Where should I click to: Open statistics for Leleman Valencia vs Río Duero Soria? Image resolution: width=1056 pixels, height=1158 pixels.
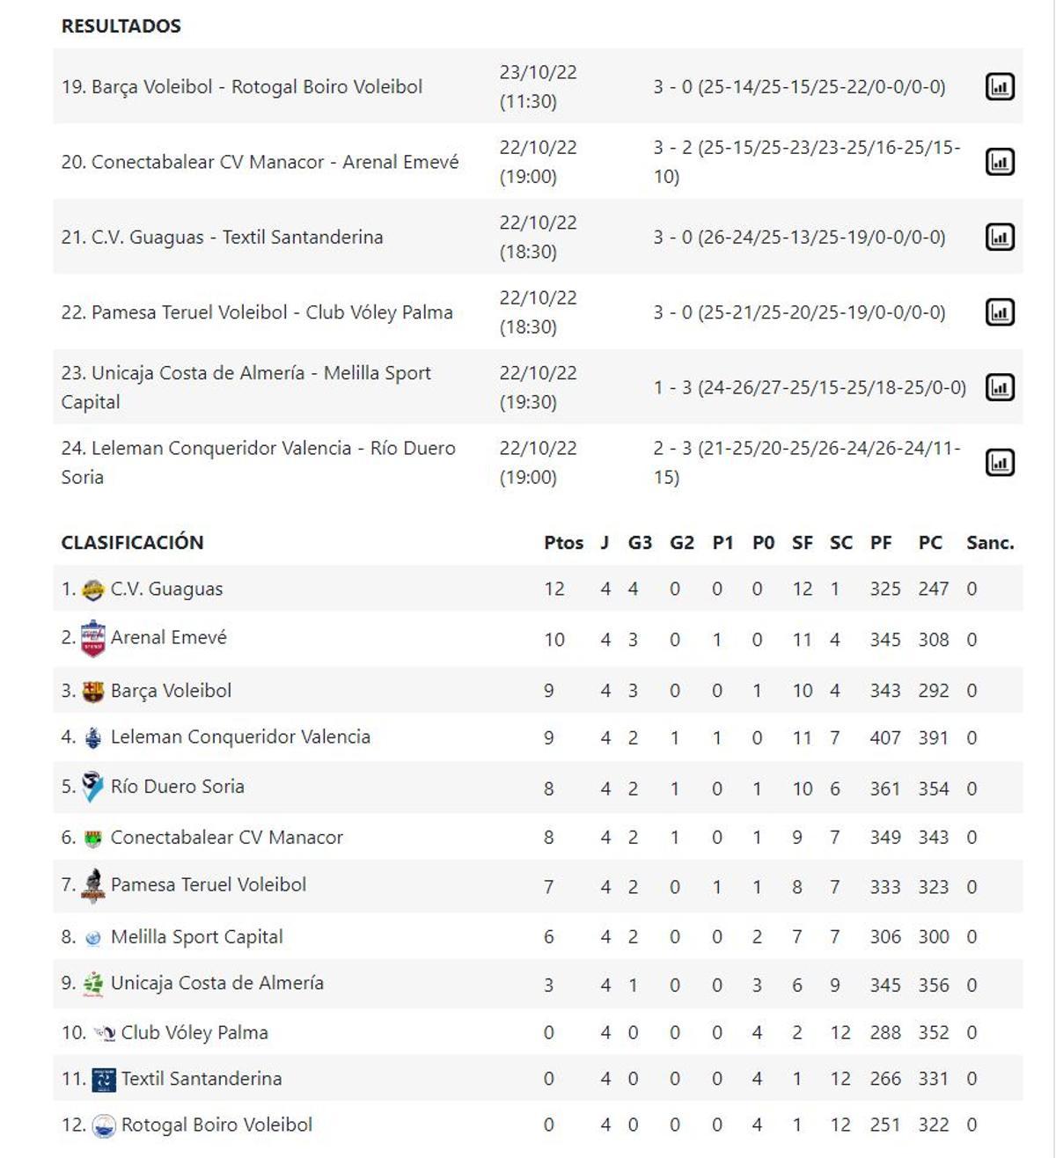coord(1001,460)
